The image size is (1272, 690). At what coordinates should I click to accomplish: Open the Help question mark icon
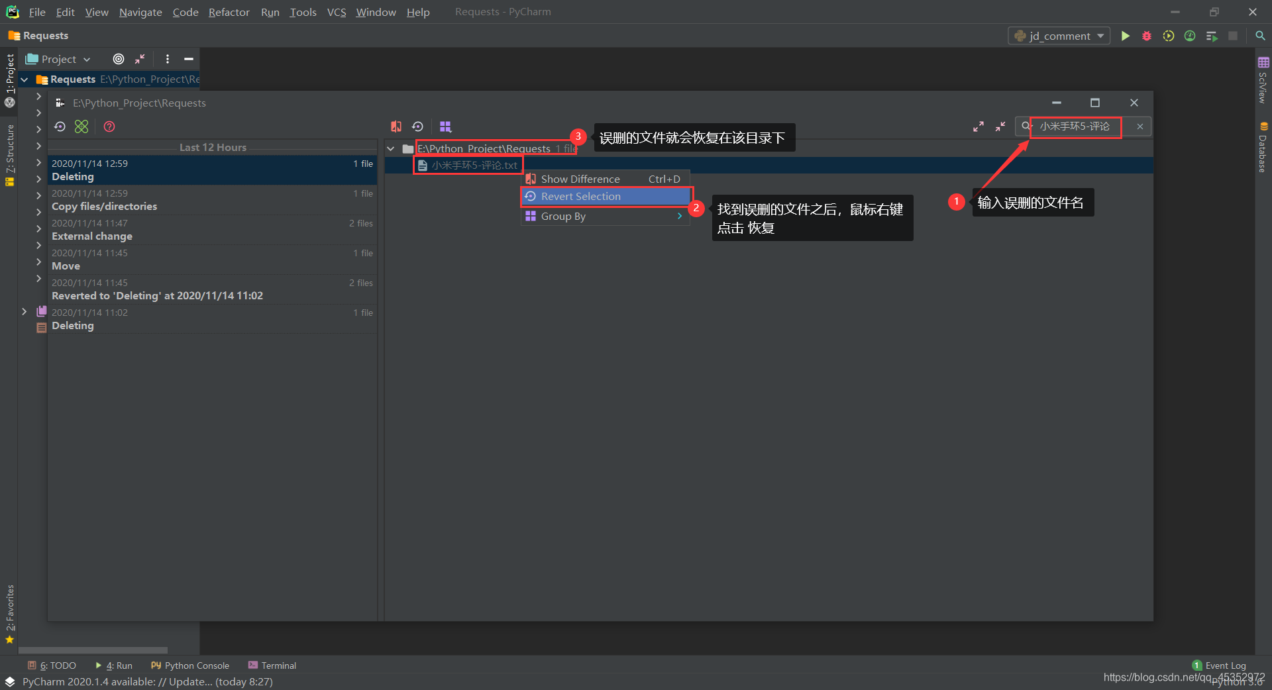pyautogui.click(x=109, y=126)
